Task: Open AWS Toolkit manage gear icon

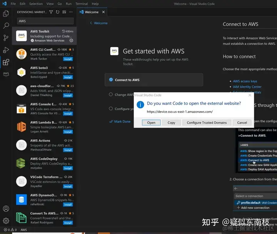Action: pos(71,40)
